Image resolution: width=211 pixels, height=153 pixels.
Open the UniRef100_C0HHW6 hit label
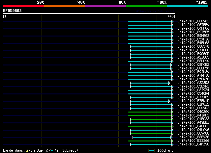(193, 29)
